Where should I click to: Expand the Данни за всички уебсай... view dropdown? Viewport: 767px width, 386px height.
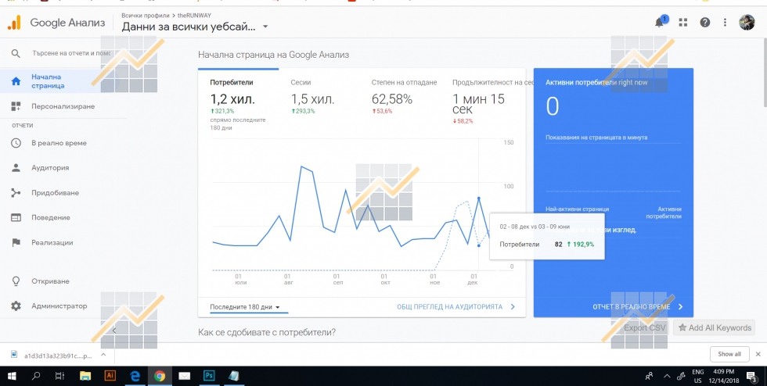pyautogui.click(x=195, y=27)
